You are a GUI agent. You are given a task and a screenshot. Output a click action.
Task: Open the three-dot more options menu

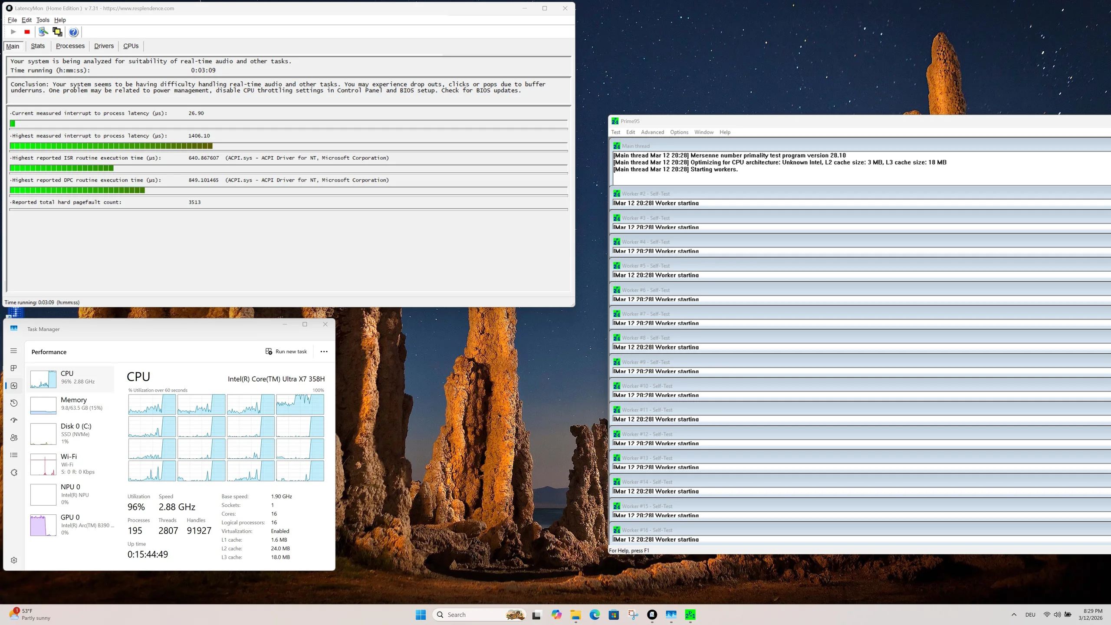pyautogui.click(x=324, y=352)
